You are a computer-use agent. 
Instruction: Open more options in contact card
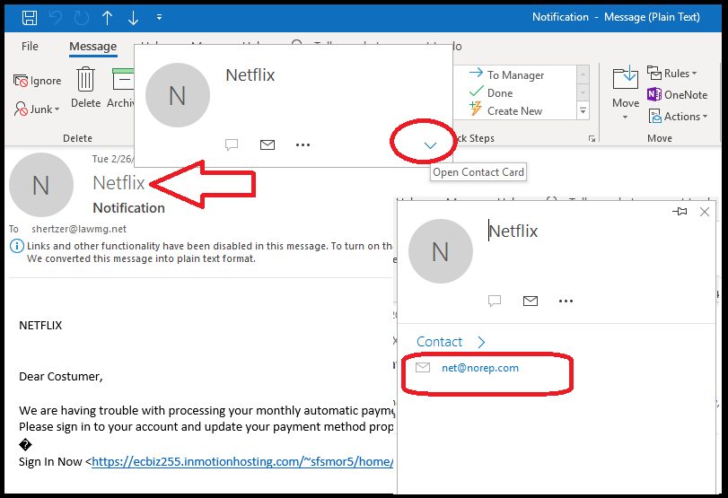[x=566, y=301]
